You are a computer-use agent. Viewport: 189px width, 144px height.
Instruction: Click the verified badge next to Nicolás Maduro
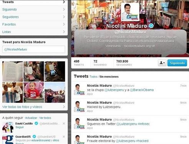pyautogui.click(x=151, y=26)
